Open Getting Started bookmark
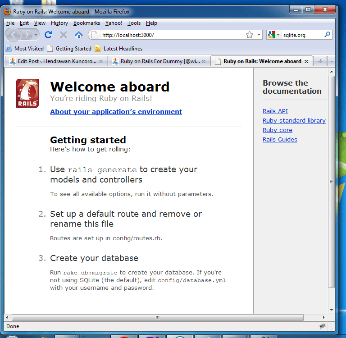 point(69,48)
